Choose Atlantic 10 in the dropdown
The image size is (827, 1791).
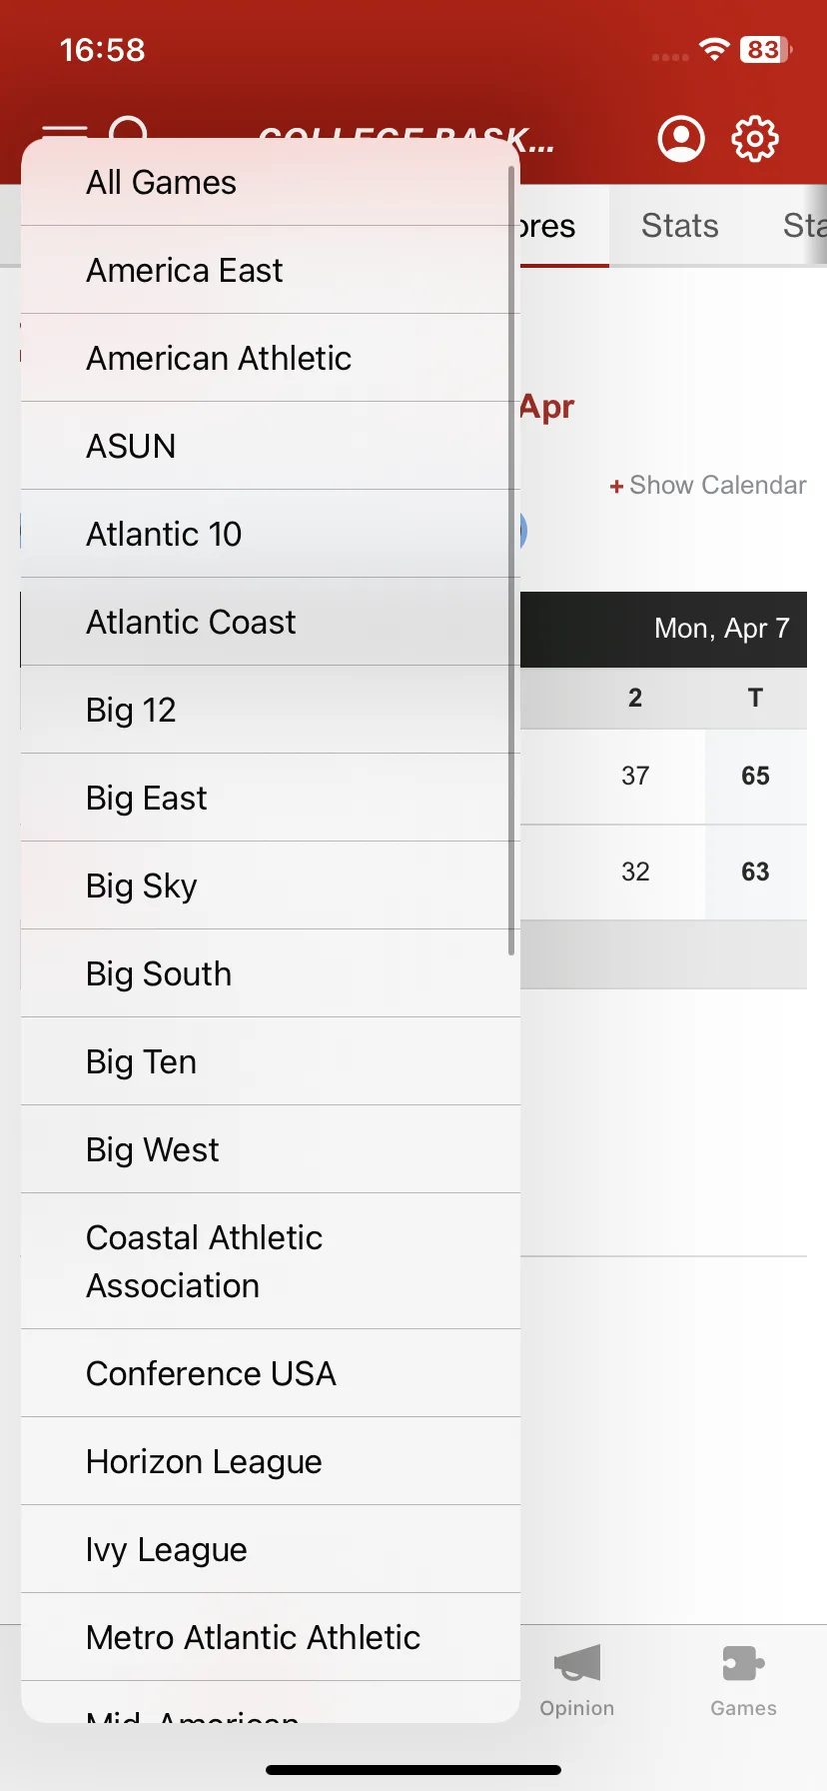[x=271, y=534]
